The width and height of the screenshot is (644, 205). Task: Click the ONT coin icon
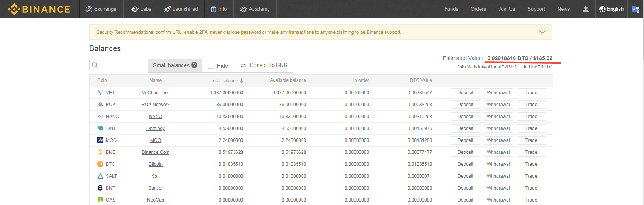pyautogui.click(x=100, y=128)
